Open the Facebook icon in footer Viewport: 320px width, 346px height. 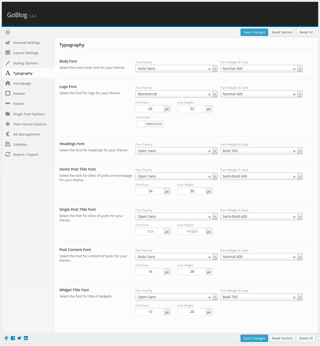(x=13, y=338)
